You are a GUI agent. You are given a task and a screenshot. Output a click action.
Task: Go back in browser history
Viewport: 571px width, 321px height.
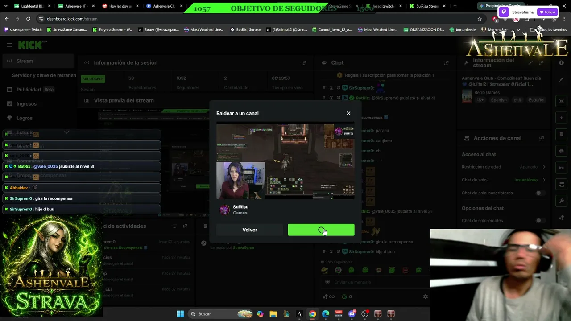7,19
